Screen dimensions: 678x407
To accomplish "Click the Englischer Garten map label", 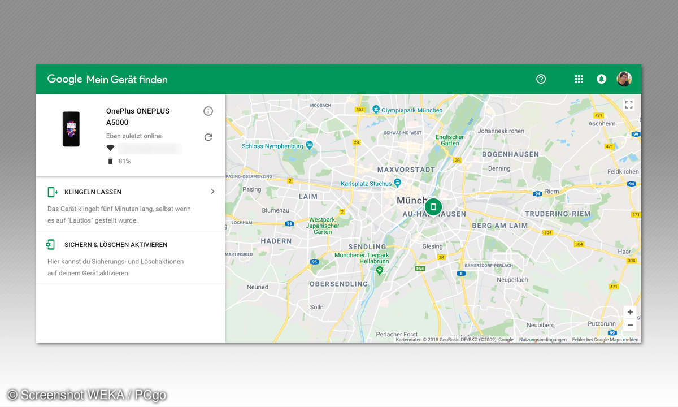I will (x=450, y=140).
